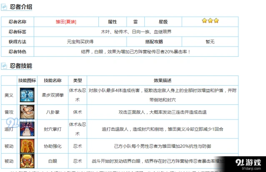Click the 暂无 cell
This screenshot has width=266, height=172.
click(210, 42)
